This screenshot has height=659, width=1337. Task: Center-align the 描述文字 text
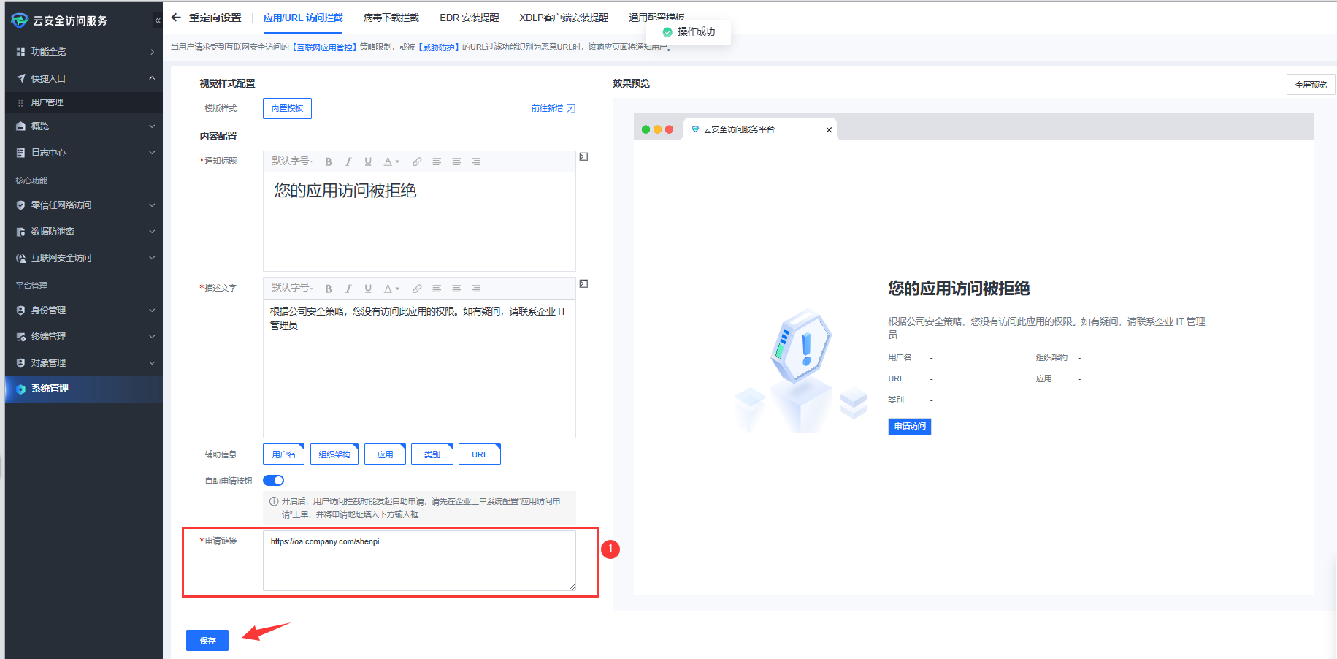pyautogui.click(x=456, y=289)
